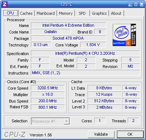This screenshot has height=140, width=146.
Task: Click the processor Name field
Action: [68, 25]
